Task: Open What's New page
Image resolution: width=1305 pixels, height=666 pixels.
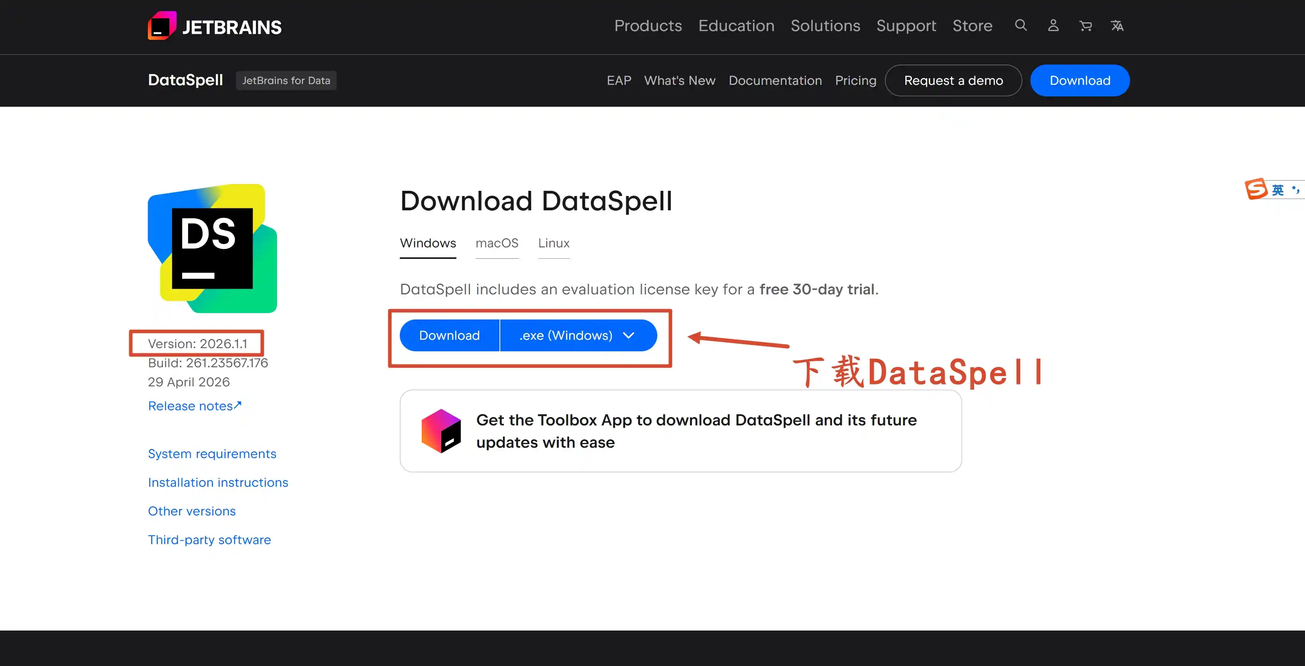Action: point(679,80)
